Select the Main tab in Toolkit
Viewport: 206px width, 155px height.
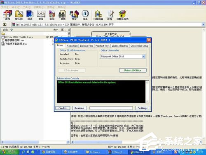pos(60,45)
